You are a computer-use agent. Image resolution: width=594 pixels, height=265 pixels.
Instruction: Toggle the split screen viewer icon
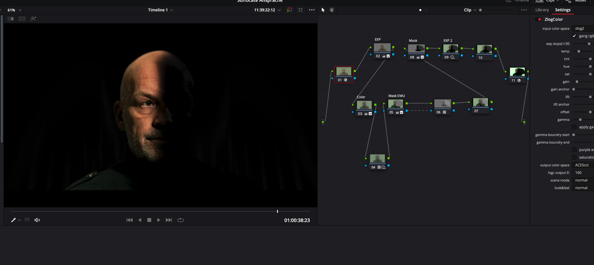(22, 19)
